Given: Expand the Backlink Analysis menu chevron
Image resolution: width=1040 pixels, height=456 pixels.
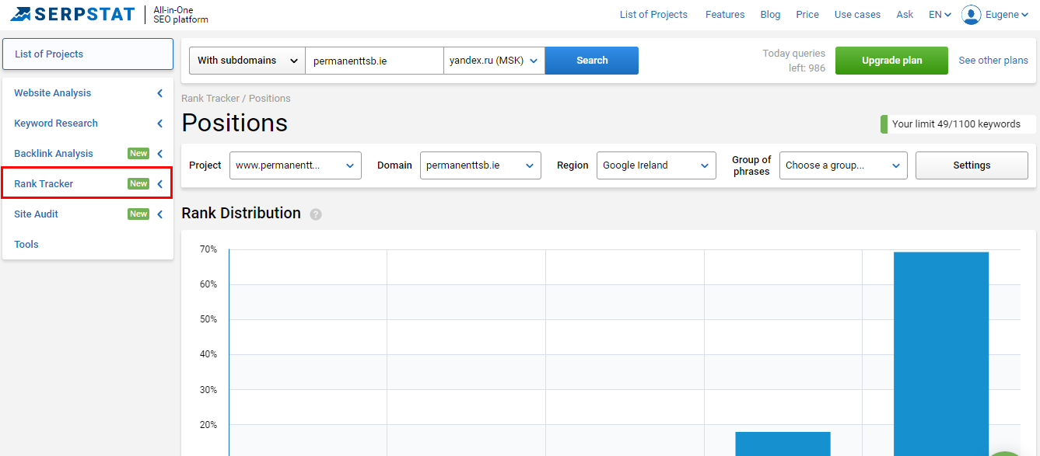Looking at the screenshot, I should 160,154.
